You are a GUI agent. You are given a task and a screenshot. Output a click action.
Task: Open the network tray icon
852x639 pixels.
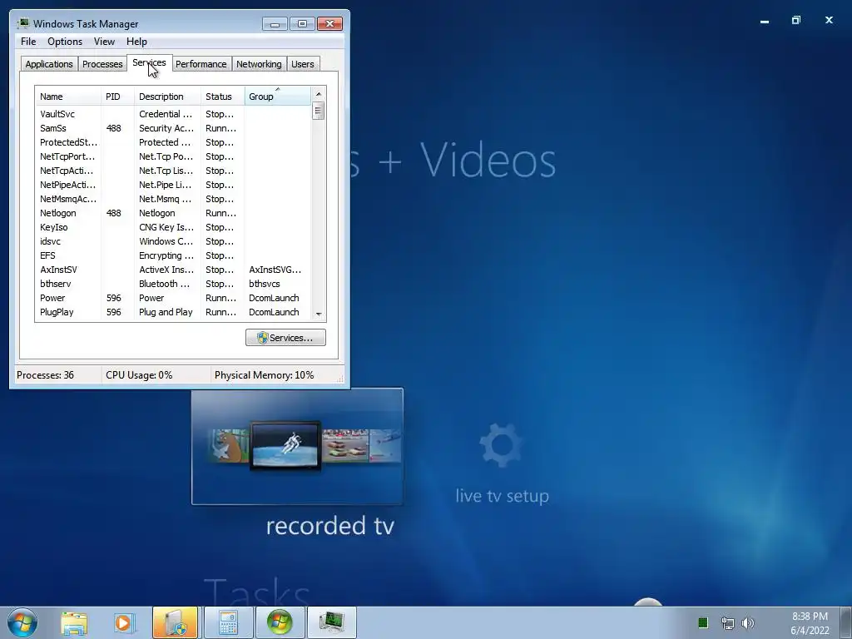(x=727, y=623)
